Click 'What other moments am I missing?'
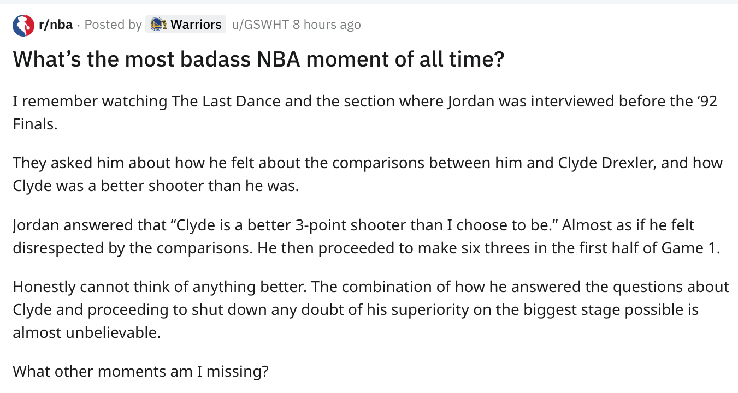Screen dimensions: 738x393 pos(140,371)
